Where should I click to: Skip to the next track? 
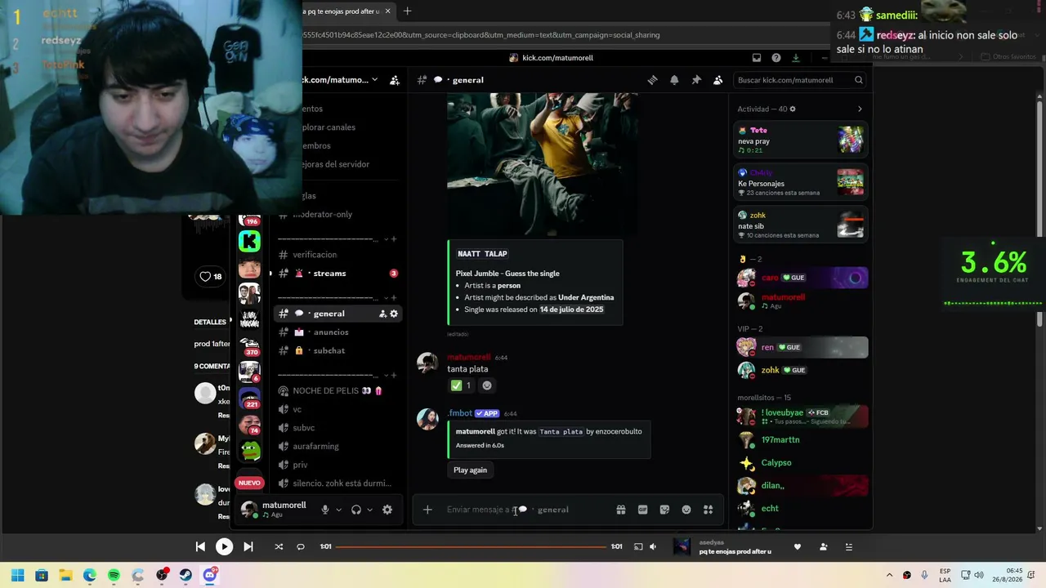[x=248, y=546]
